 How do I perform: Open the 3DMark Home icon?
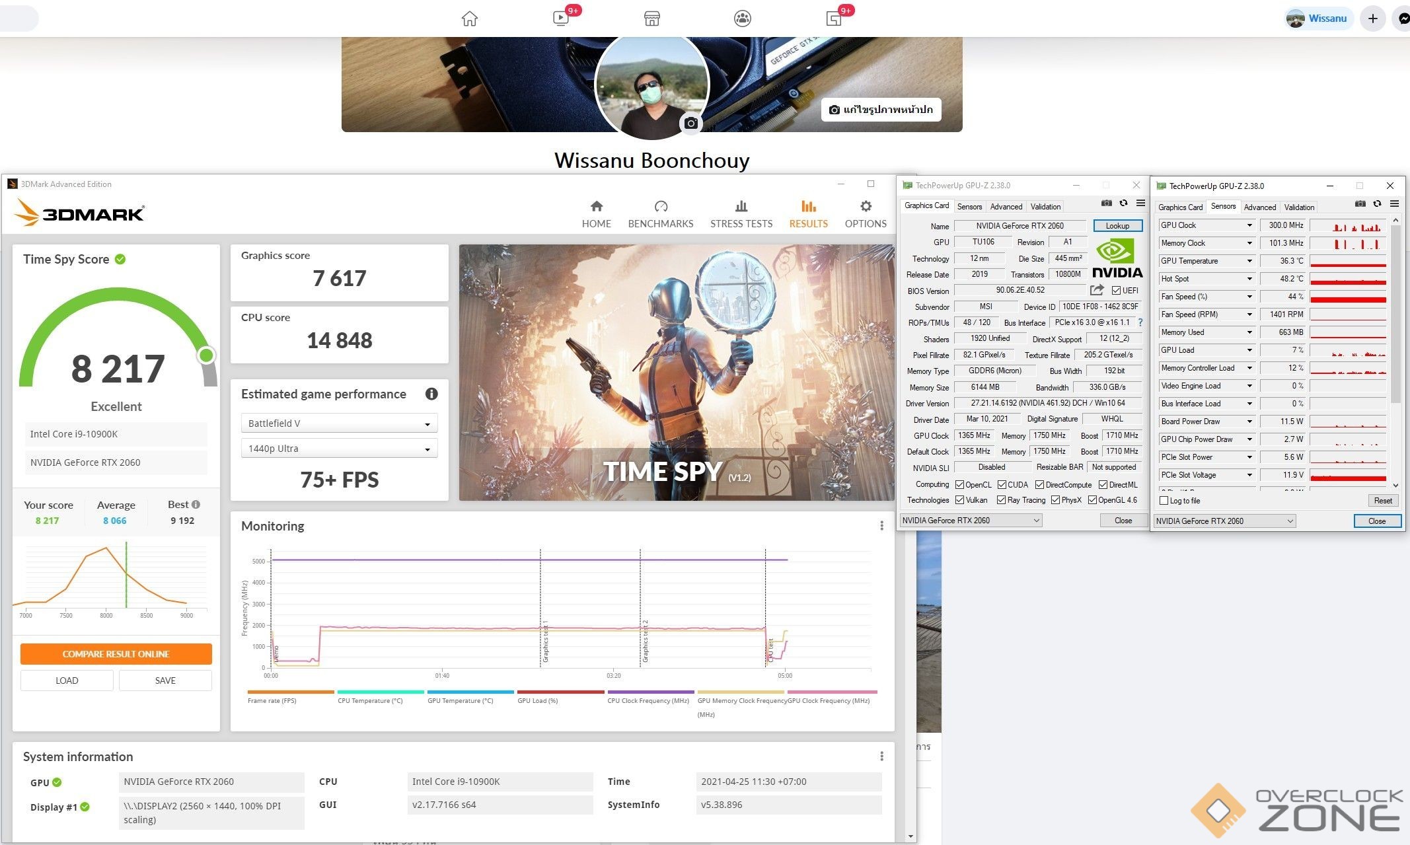pyautogui.click(x=596, y=206)
